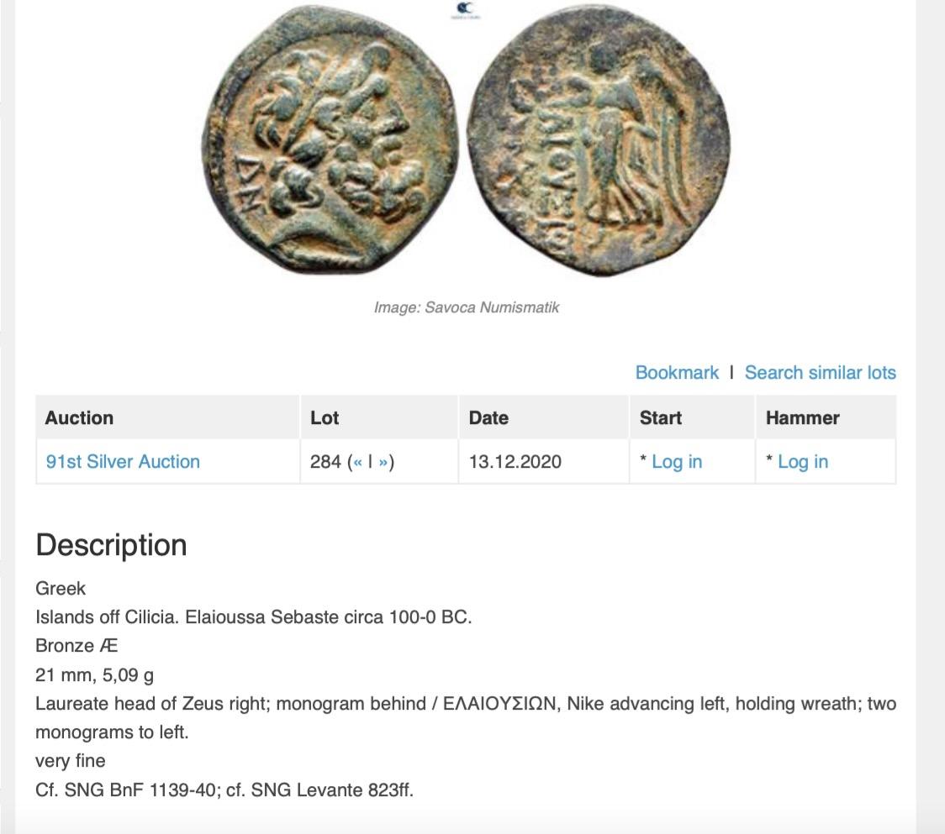This screenshot has width=945, height=834.
Task: Click the lot number 284
Action: coord(325,462)
